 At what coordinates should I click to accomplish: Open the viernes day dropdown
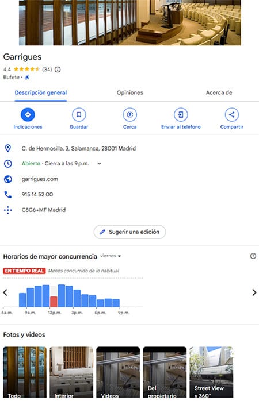coord(111,256)
